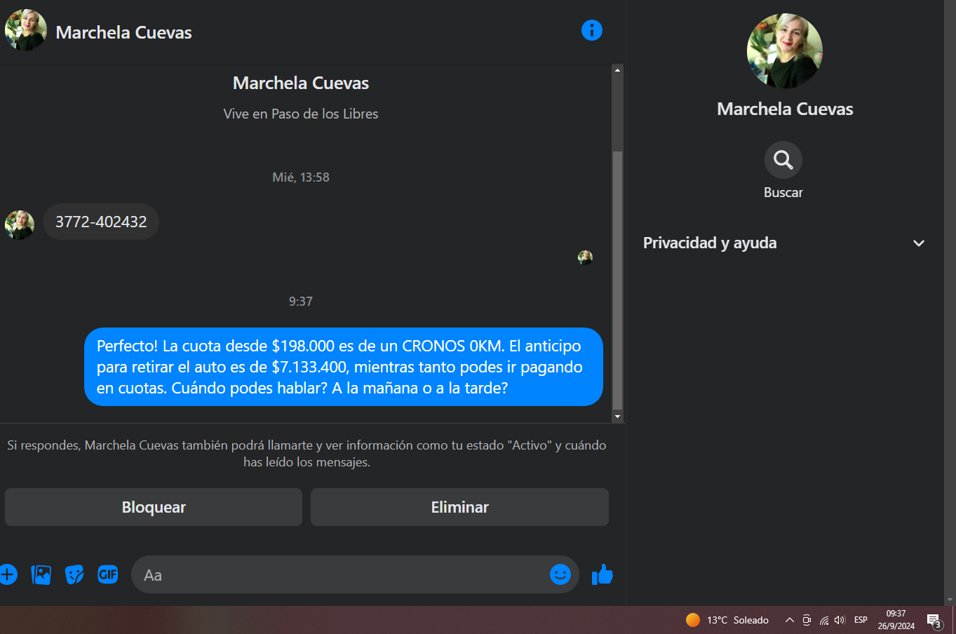956x634 pixels.
Task: Click the ESP language indicator
Action: pos(861,620)
